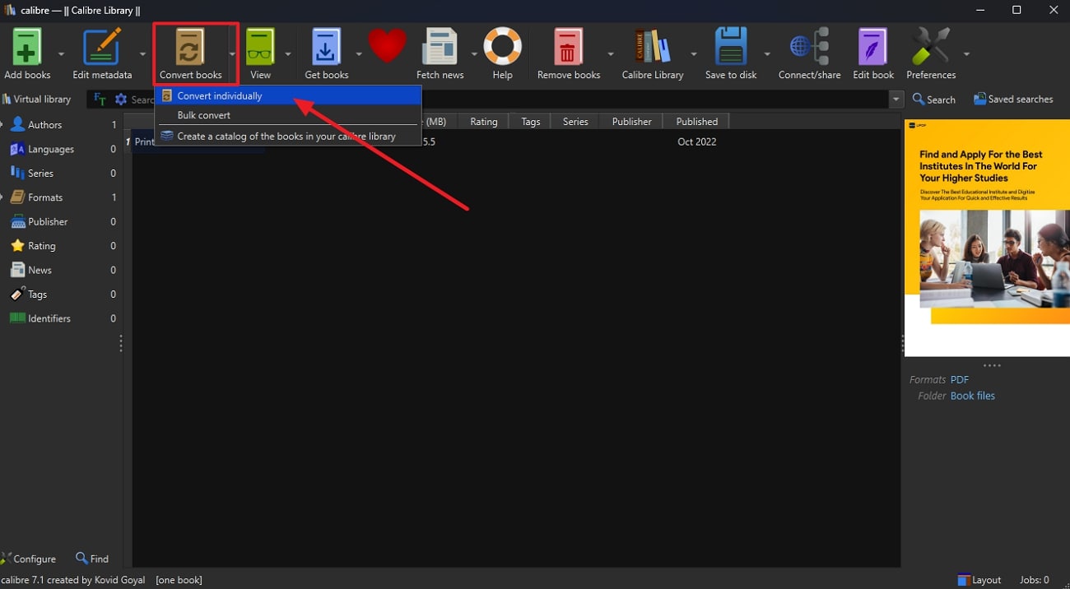Open the search history dropdown arrow

point(896,100)
